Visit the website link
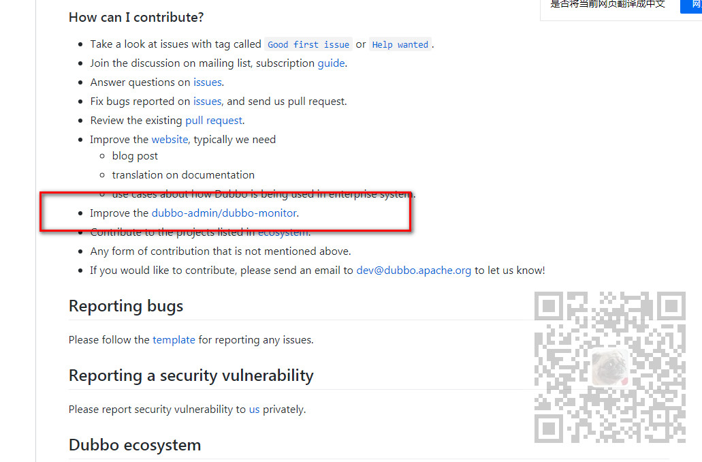Viewport: 702px width, 462px height. 170,140
